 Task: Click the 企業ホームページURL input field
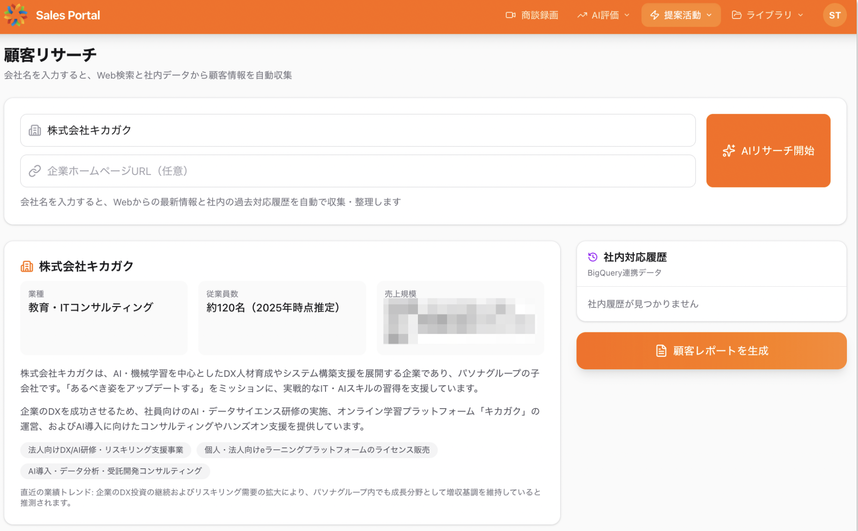[365, 171]
